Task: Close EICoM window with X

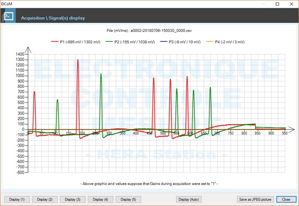Action: point(291,4)
